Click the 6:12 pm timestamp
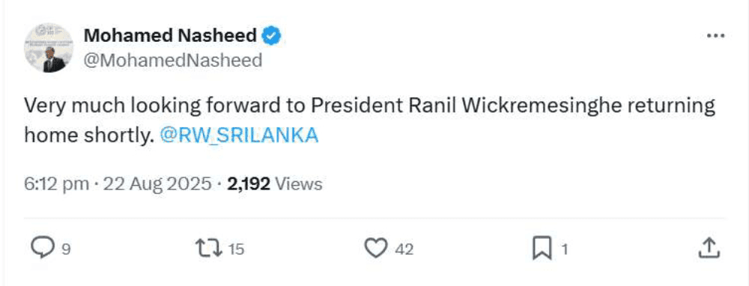749x286 pixels. (56, 184)
